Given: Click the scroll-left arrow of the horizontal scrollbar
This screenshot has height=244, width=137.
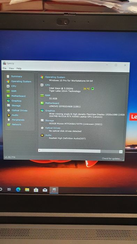Looking at the screenshot, I should pyautogui.click(x=40, y=150).
